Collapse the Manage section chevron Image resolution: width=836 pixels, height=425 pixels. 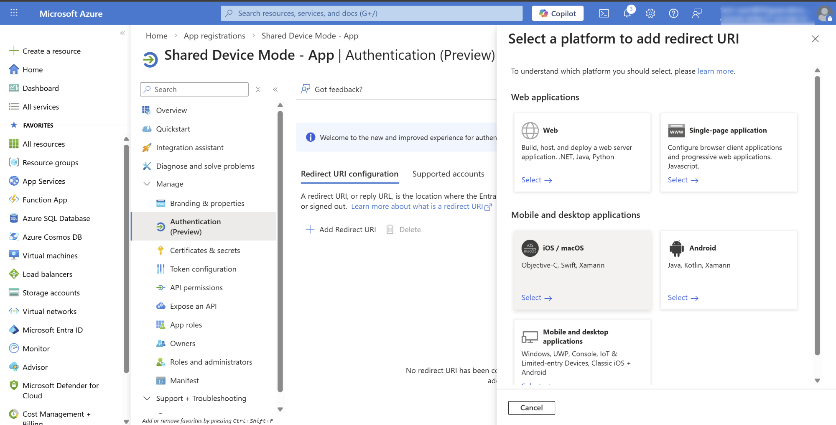click(x=147, y=184)
